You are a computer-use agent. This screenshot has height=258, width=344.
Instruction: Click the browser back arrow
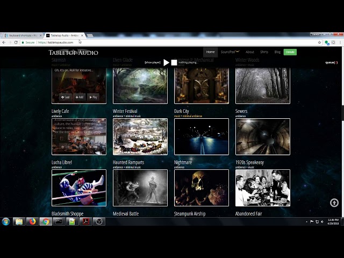(x=4, y=42)
